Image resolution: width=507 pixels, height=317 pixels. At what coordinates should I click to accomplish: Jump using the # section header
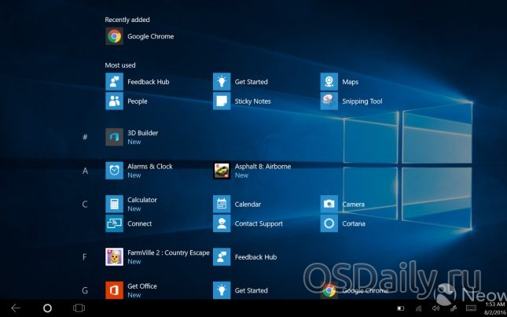[x=85, y=138]
